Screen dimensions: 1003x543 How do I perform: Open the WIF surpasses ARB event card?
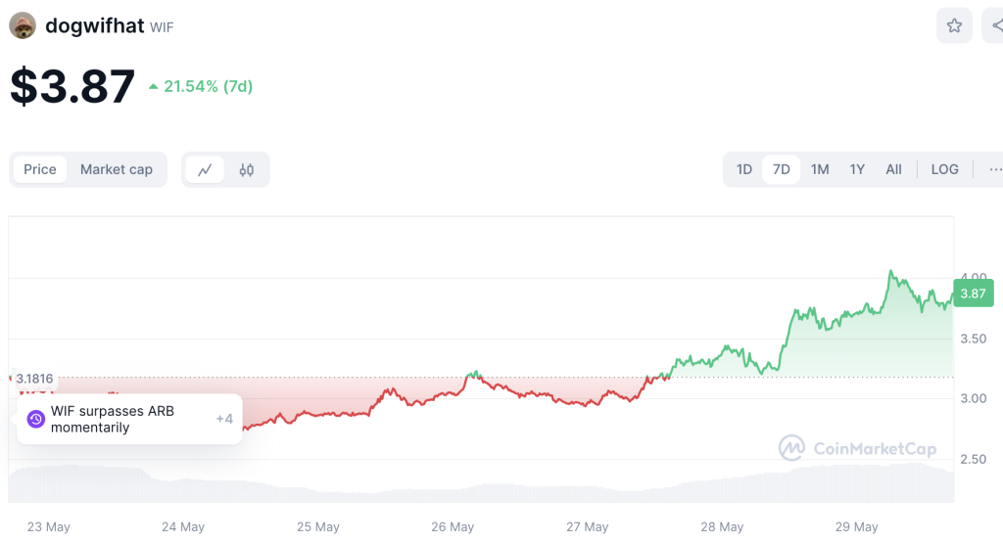[x=129, y=419]
